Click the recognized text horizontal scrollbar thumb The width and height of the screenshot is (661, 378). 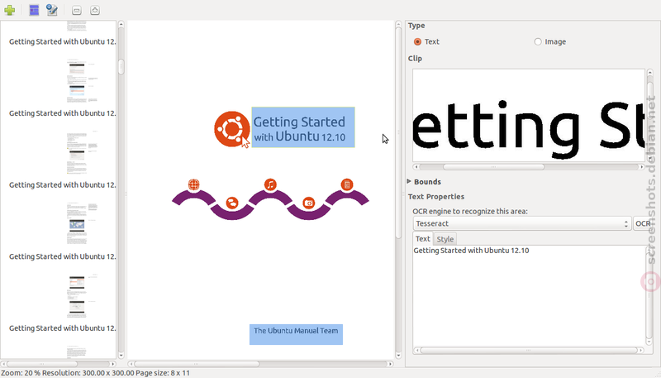[529, 350]
